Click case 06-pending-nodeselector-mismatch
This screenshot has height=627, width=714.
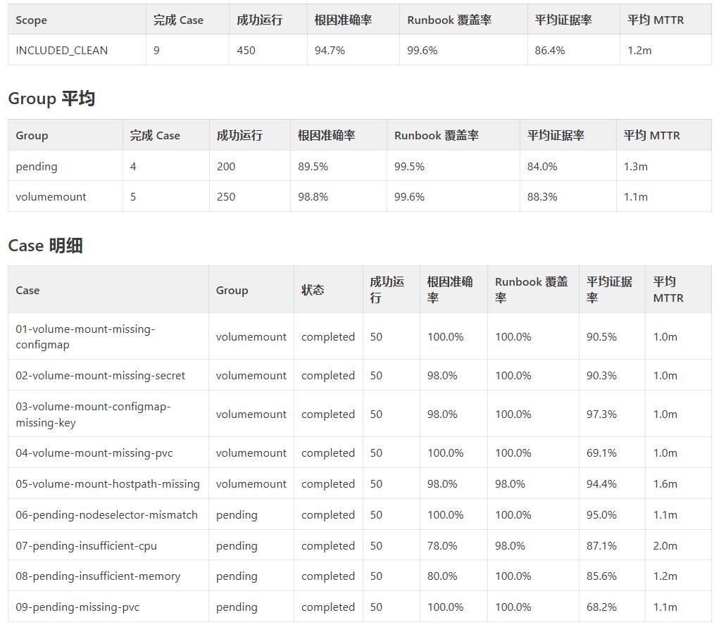106,514
